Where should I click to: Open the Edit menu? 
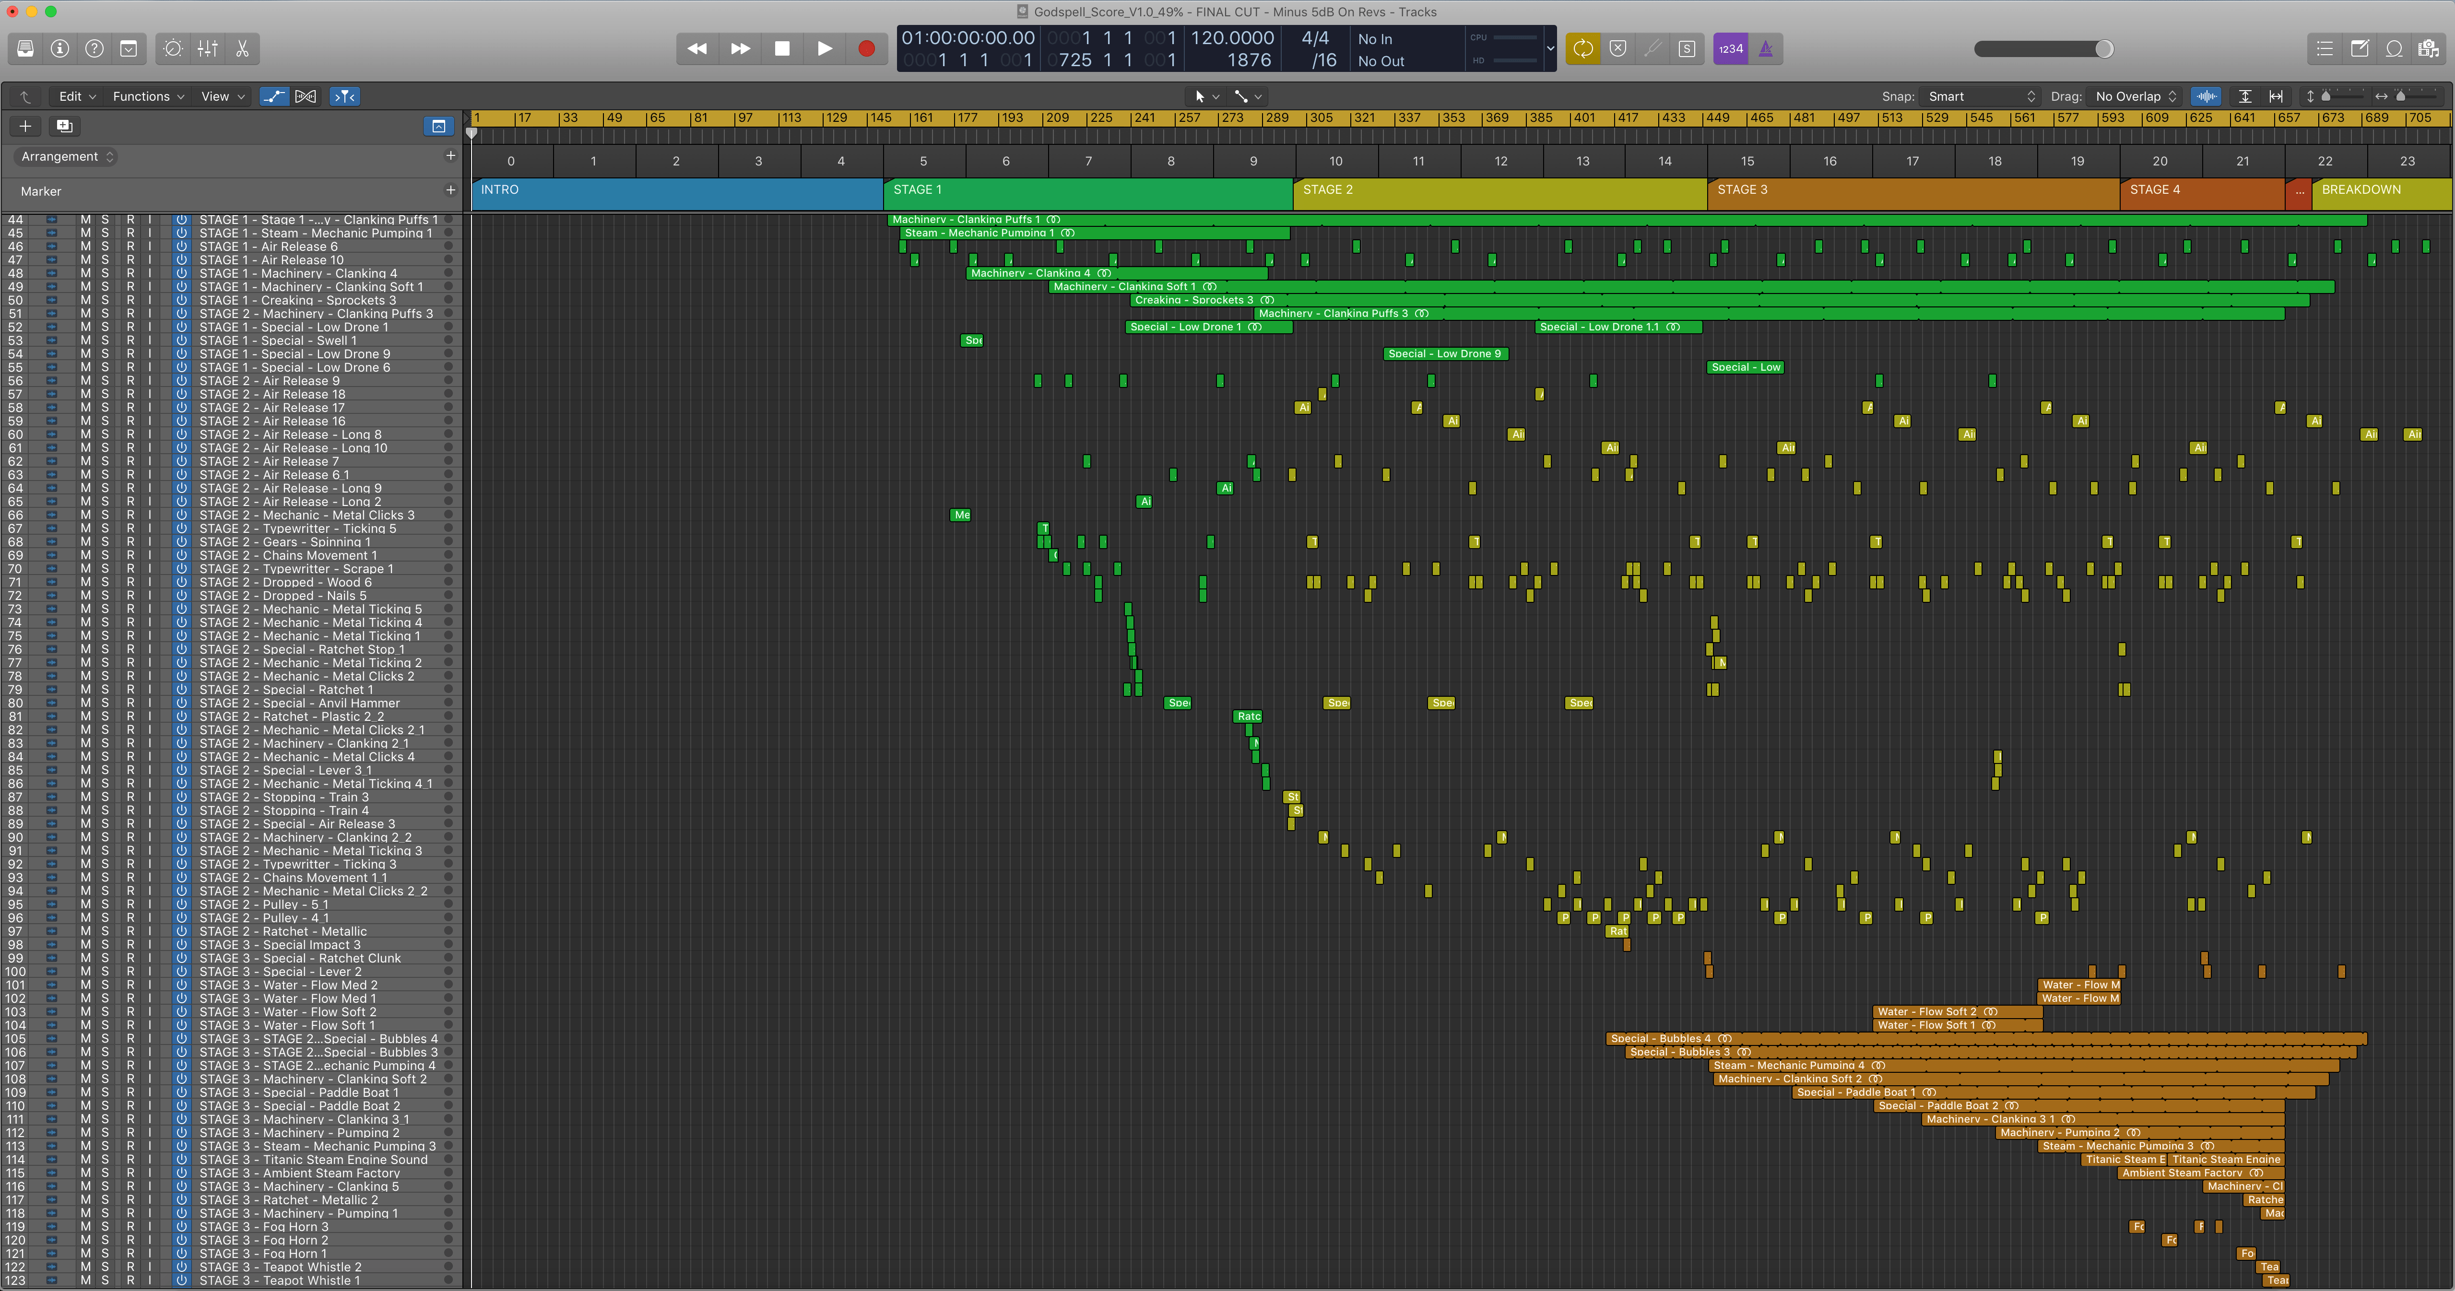(x=77, y=96)
